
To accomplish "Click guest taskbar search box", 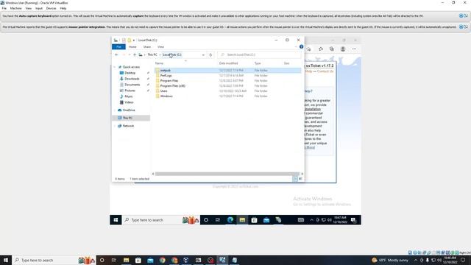I will click(161, 220).
